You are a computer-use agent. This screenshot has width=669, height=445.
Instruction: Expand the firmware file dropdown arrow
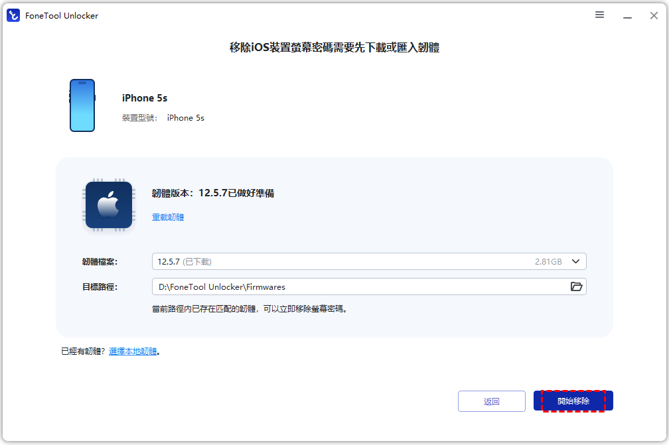pos(575,261)
